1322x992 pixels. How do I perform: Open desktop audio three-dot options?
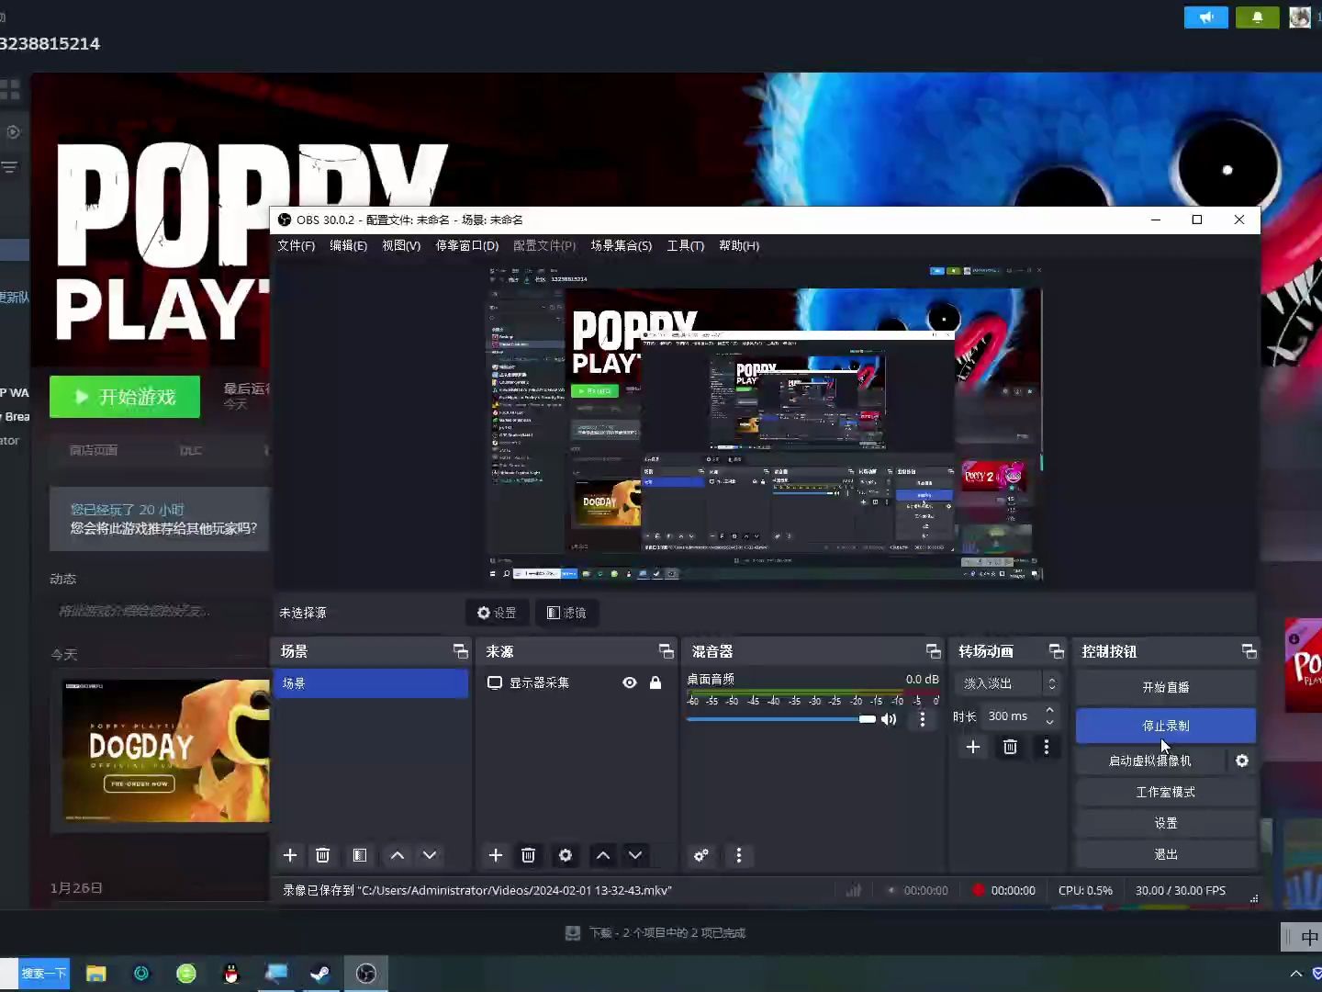(x=923, y=719)
